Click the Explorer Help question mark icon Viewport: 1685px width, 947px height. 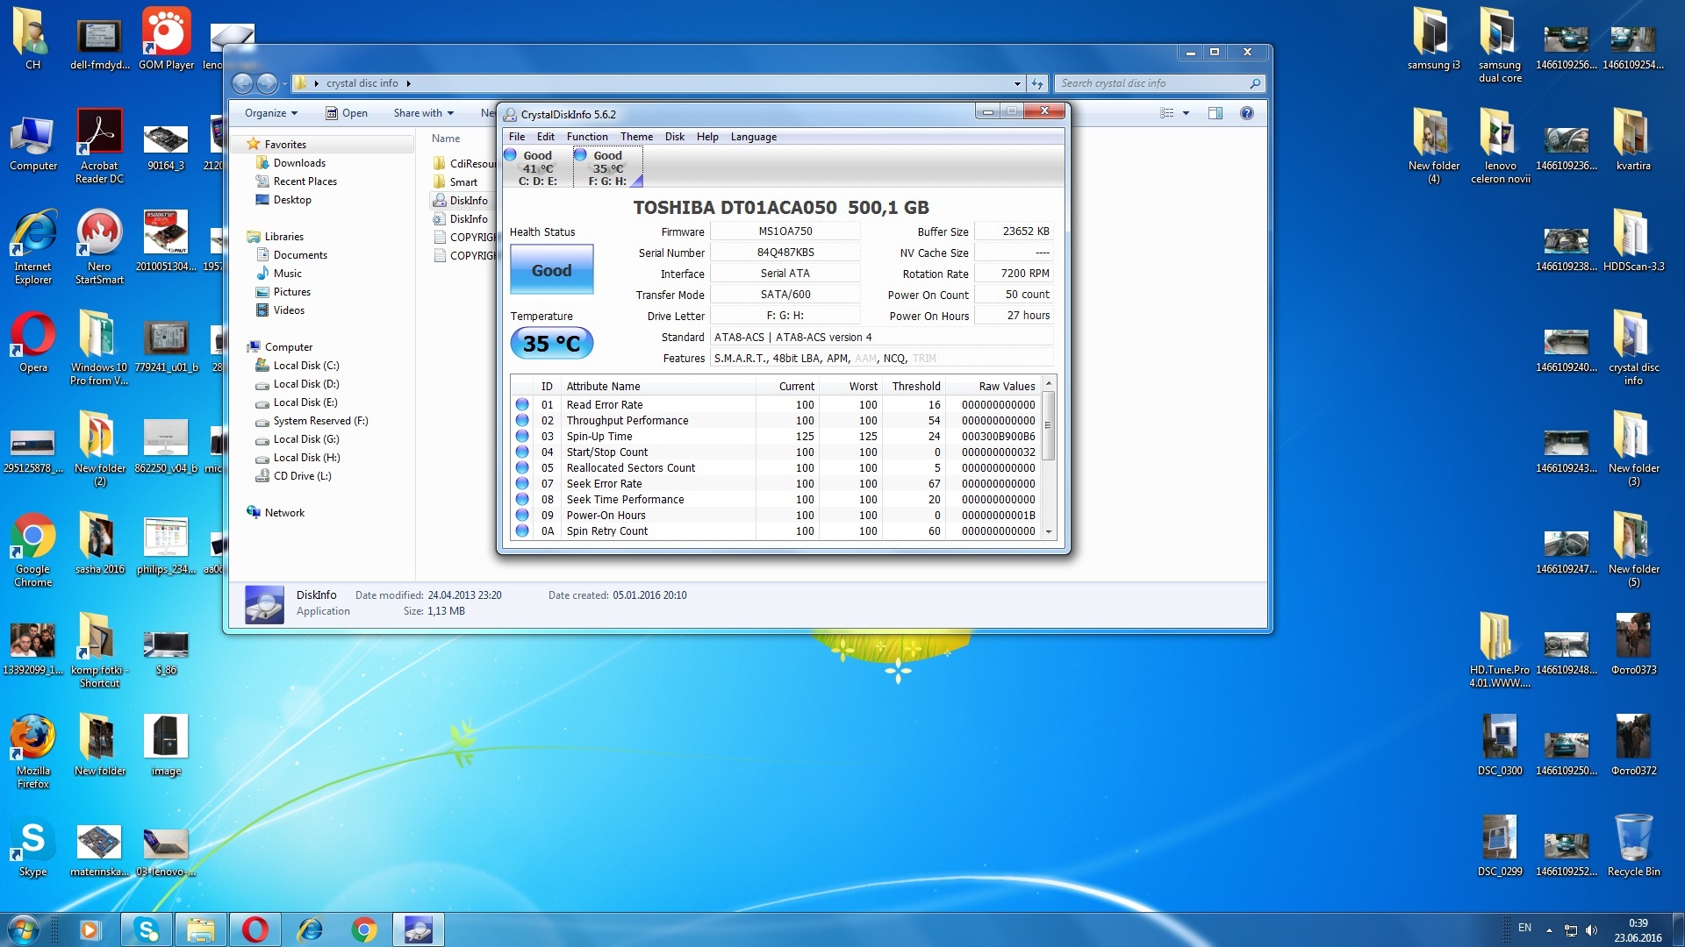point(1247,113)
